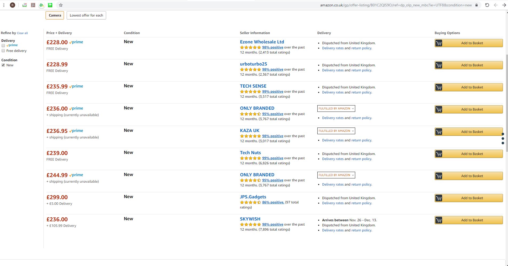Click the brown R profile avatar

(13, 5)
